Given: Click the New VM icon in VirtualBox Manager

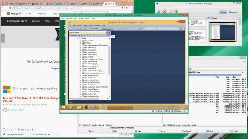Looking at the screenshot, I should click(158, 11).
